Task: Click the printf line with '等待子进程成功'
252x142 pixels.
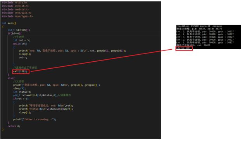Action: click(46, 106)
